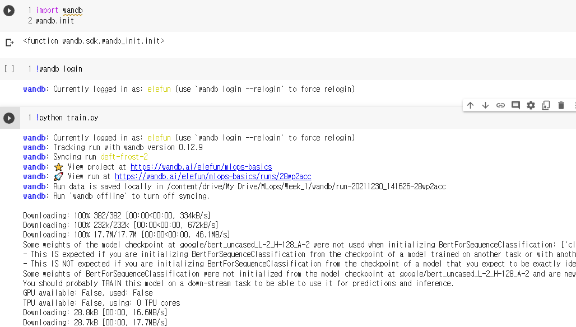The image size is (576, 327).
Task: Copy link to cell icon
Action: click(500, 105)
